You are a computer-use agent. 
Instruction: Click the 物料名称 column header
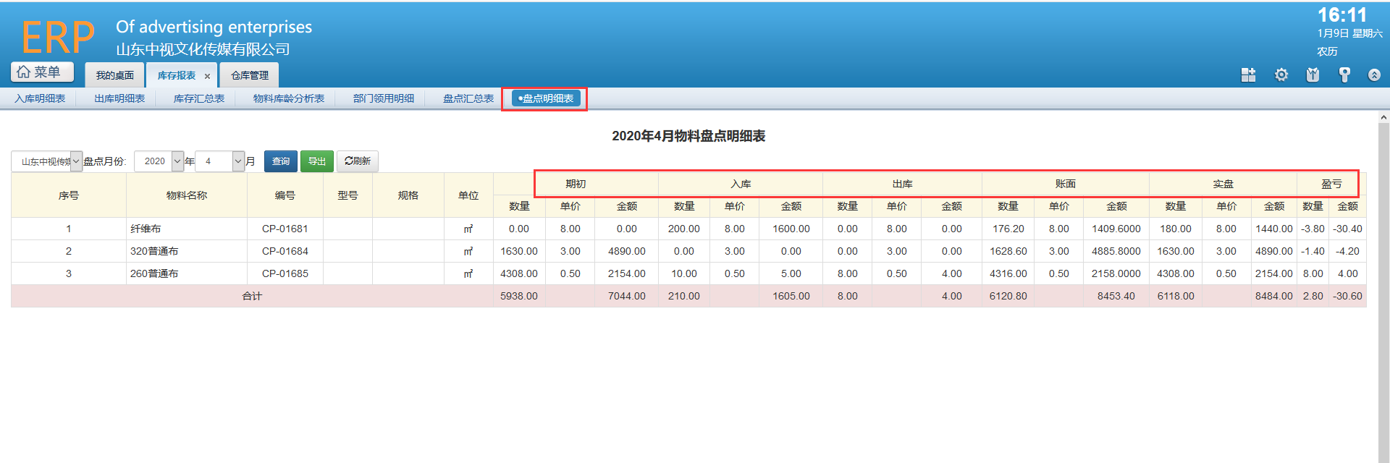tap(187, 195)
